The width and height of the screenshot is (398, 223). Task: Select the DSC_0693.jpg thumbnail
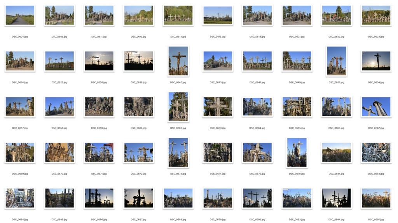point(297,198)
